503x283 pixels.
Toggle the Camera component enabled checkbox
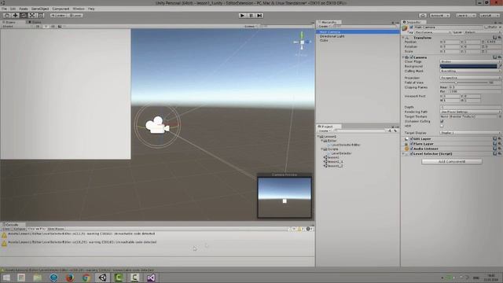pyautogui.click(x=411, y=57)
